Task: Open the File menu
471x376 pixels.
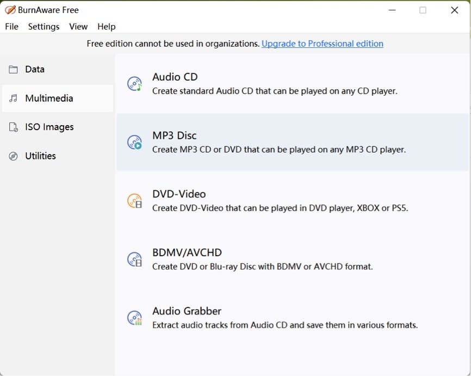Action: coord(12,27)
